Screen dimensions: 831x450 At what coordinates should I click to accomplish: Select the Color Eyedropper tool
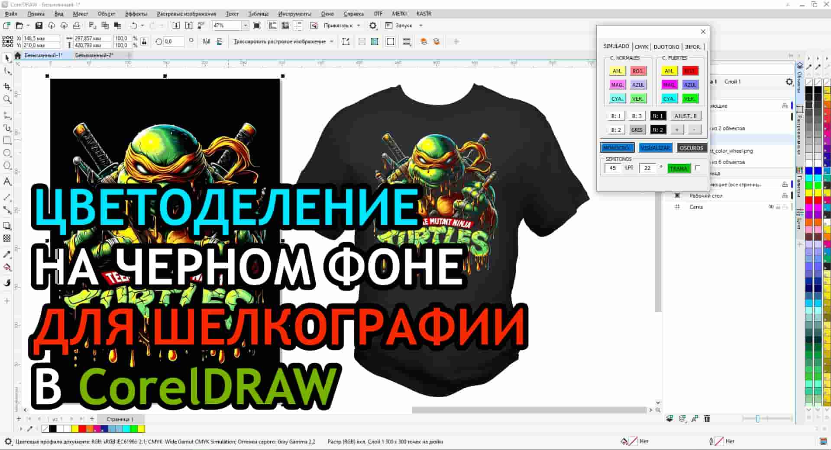click(x=7, y=254)
